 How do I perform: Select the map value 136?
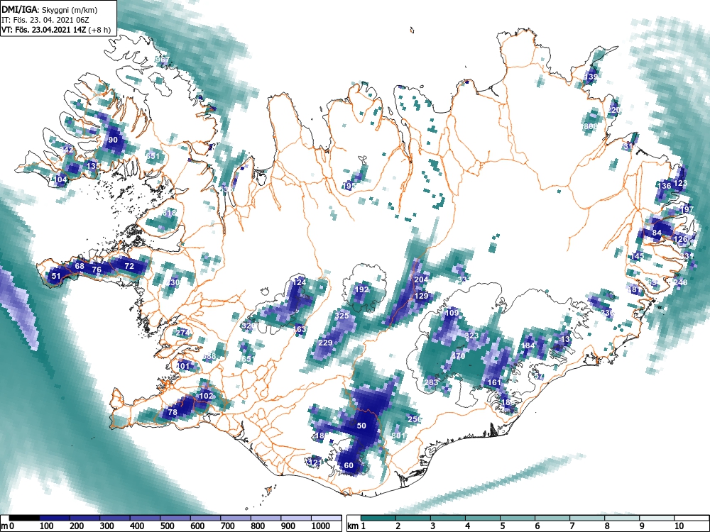(x=665, y=186)
